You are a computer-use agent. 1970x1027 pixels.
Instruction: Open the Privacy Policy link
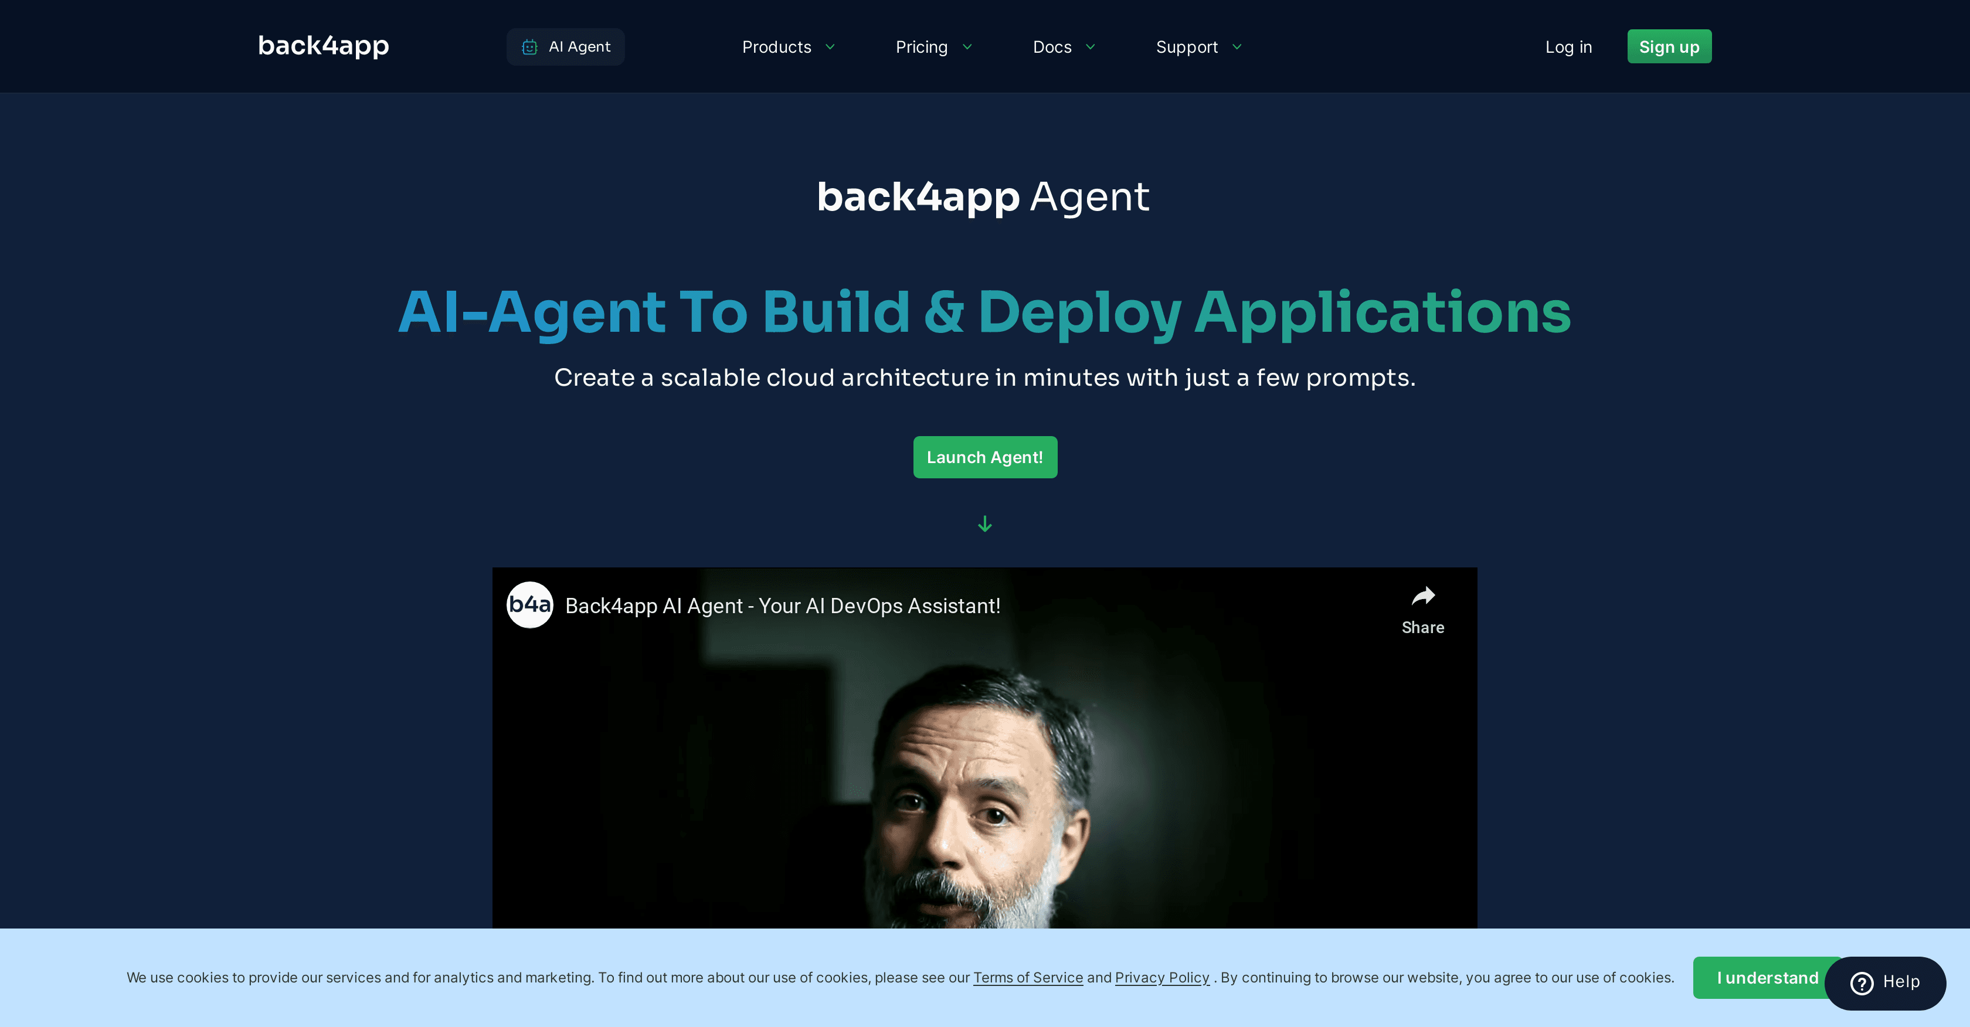[1161, 977]
